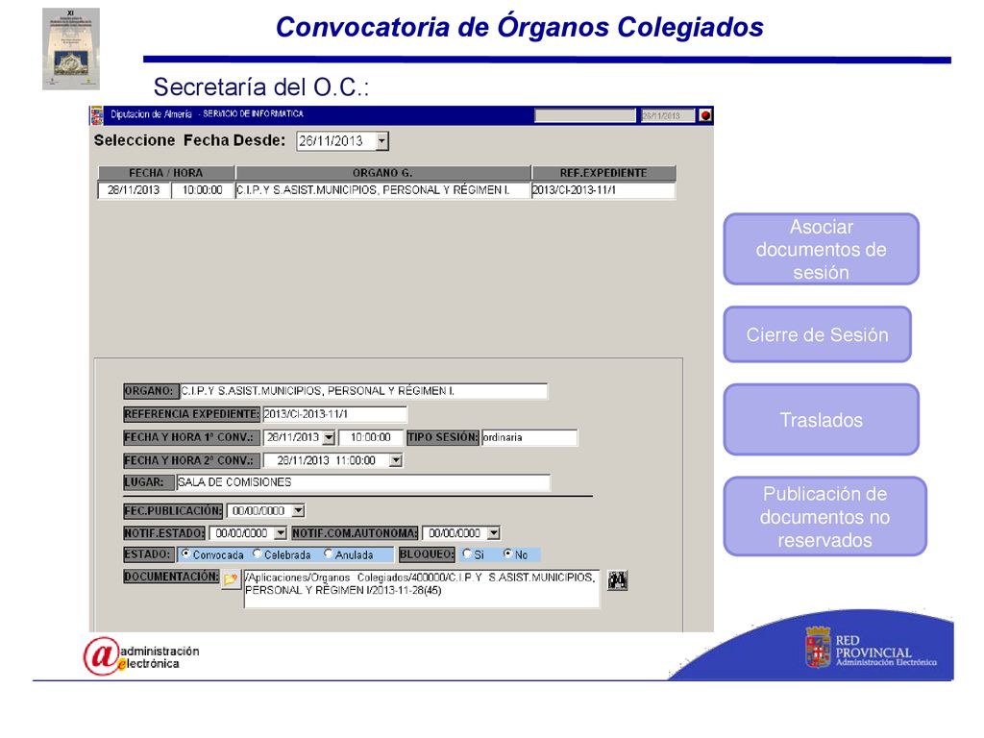Viewport: 984px width, 738px height.
Task: Click the grayed date field in title bar
Action: (668, 115)
